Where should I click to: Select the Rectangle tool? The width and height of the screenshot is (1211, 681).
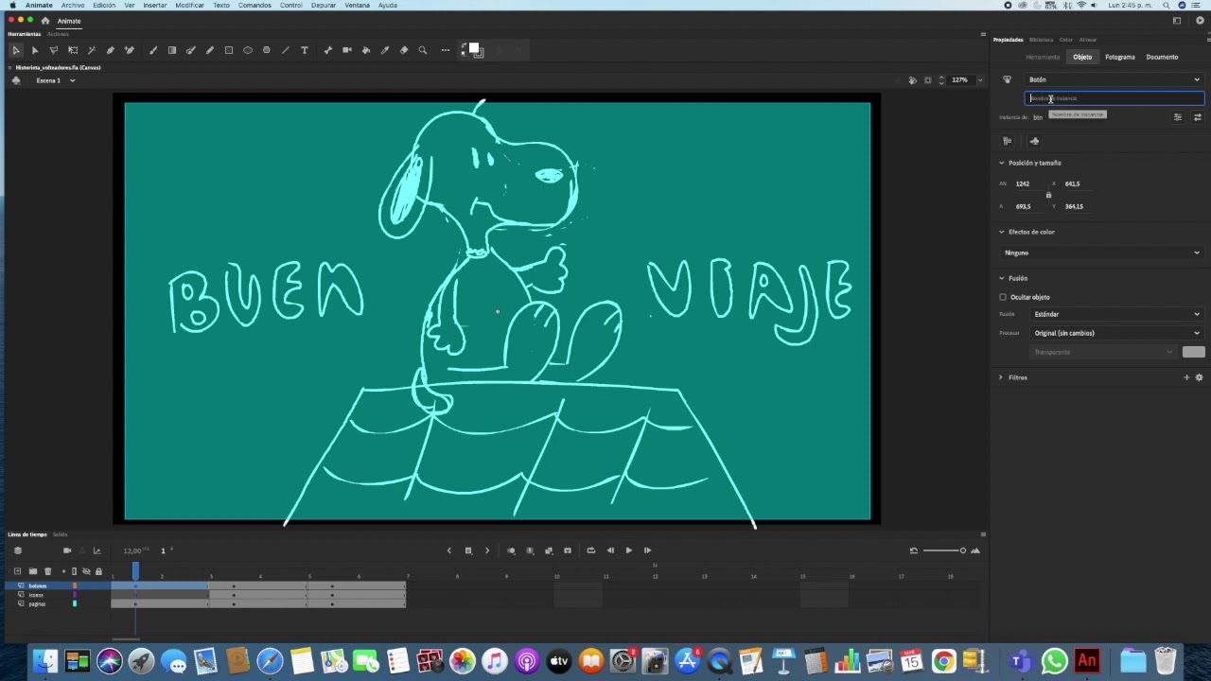click(x=229, y=50)
